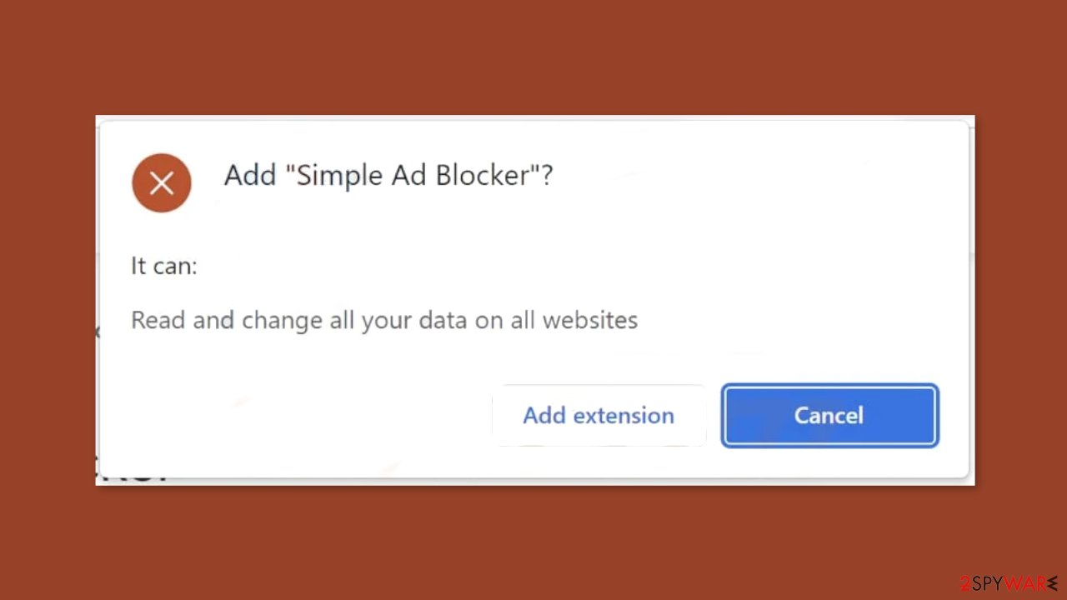Screen dimensions: 1067x600
Task: Click the orange background above the dialog
Action: pos(533,57)
